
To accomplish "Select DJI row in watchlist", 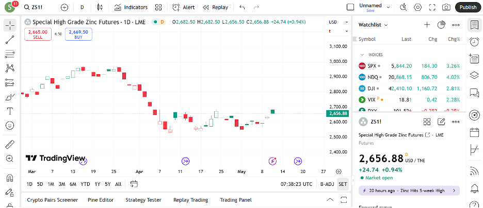I will pyautogui.click(x=409, y=89).
